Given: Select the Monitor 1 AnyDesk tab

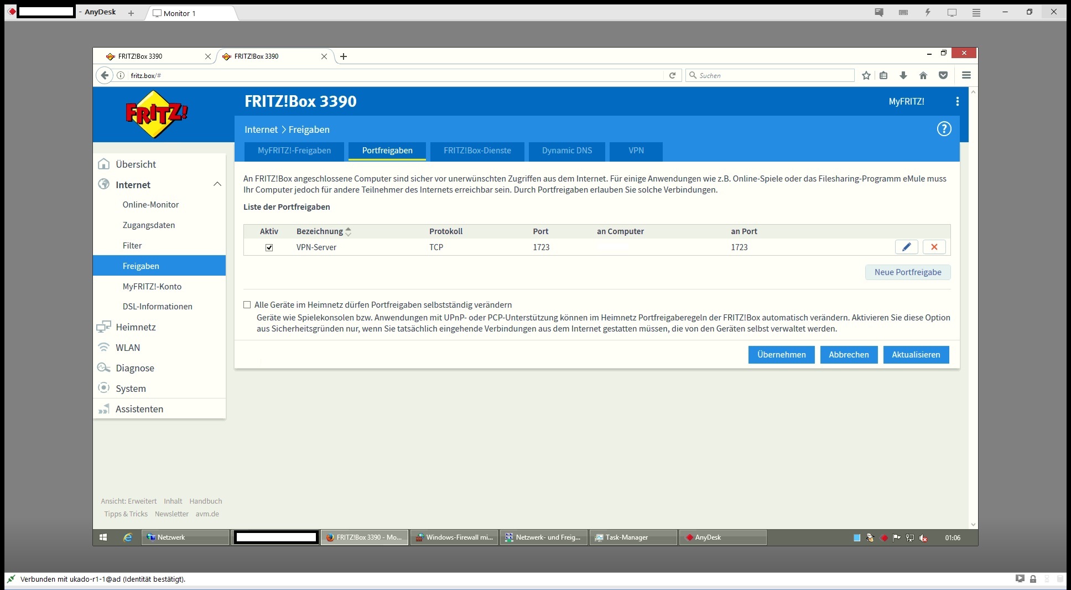Looking at the screenshot, I should (191, 13).
